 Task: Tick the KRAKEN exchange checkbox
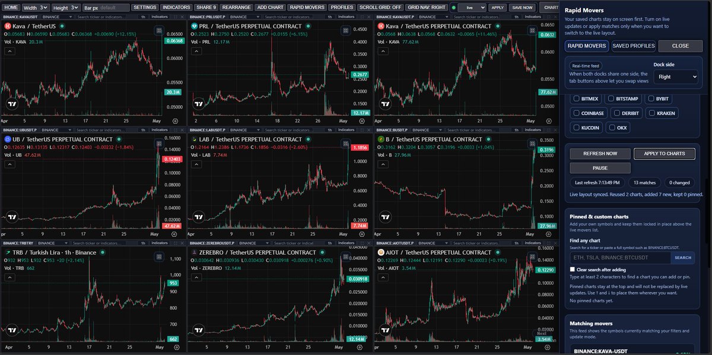point(653,113)
